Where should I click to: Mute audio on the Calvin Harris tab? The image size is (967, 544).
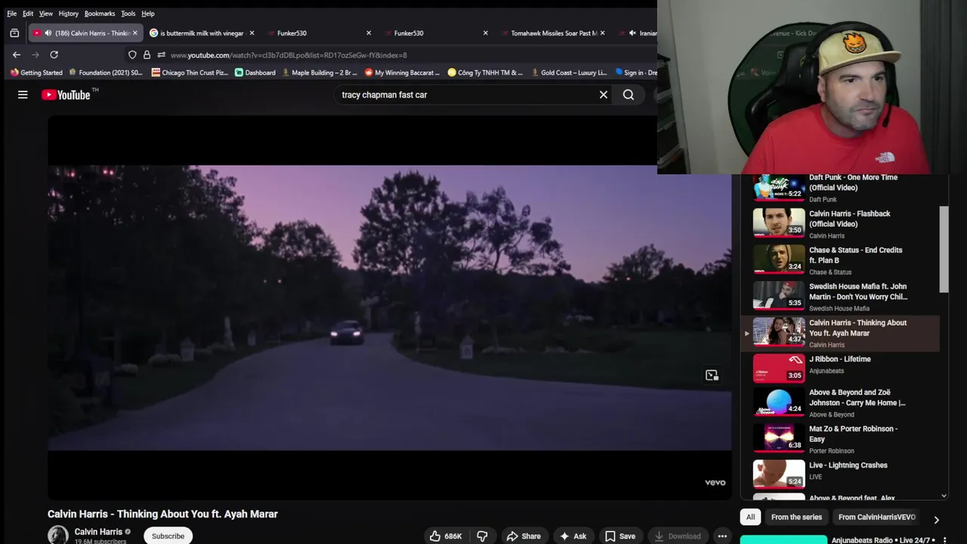[x=48, y=33]
